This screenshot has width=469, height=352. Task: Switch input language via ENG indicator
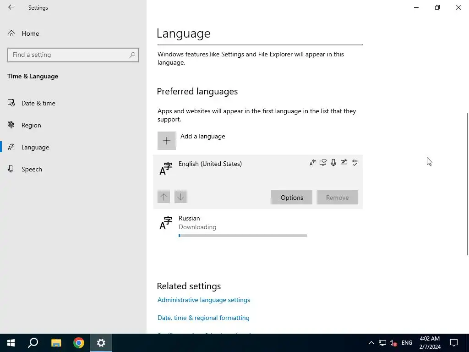(407, 343)
